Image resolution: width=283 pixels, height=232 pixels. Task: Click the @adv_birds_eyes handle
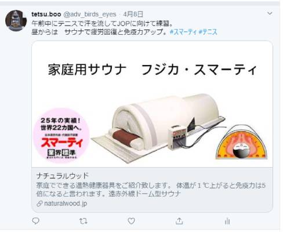pyautogui.click(x=90, y=14)
